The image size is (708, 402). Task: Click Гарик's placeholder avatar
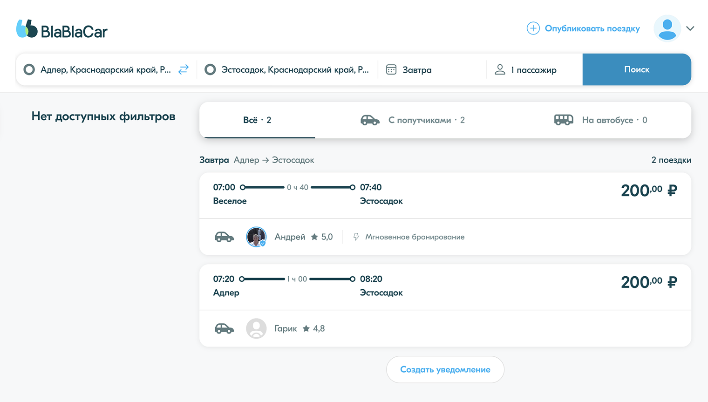click(x=256, y=328)
